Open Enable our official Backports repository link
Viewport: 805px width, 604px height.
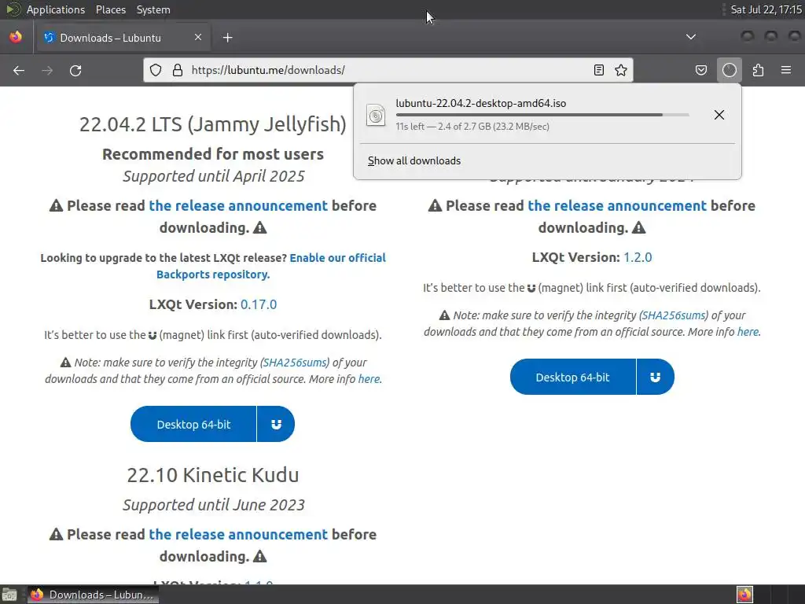click(271, 266)
